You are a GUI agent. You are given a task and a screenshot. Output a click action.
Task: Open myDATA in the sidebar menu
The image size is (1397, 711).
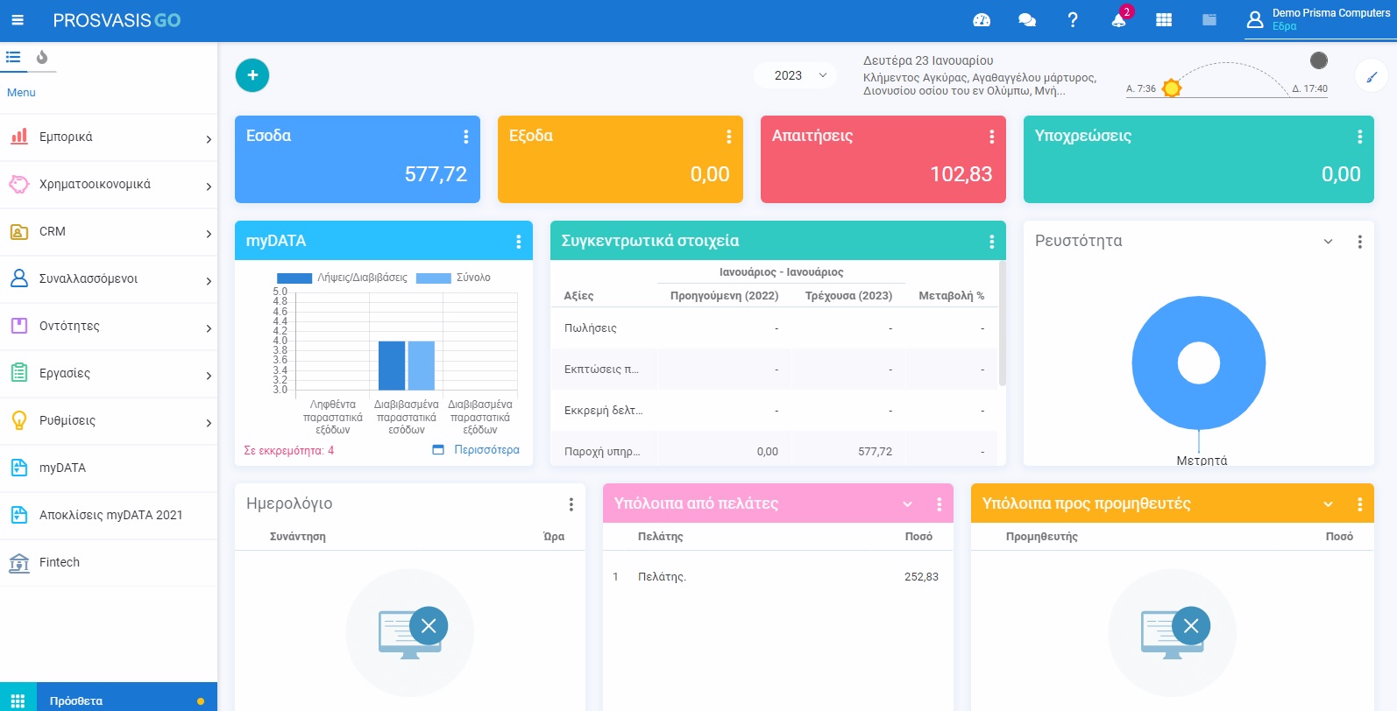tap(109, 468)
